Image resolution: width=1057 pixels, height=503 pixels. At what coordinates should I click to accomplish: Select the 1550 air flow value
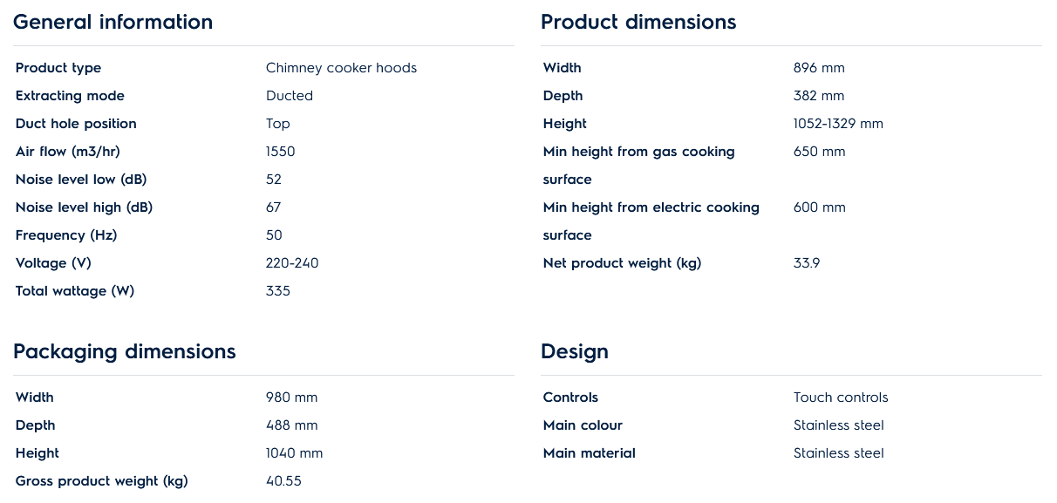pyautogui.click(x=281, y=152)
